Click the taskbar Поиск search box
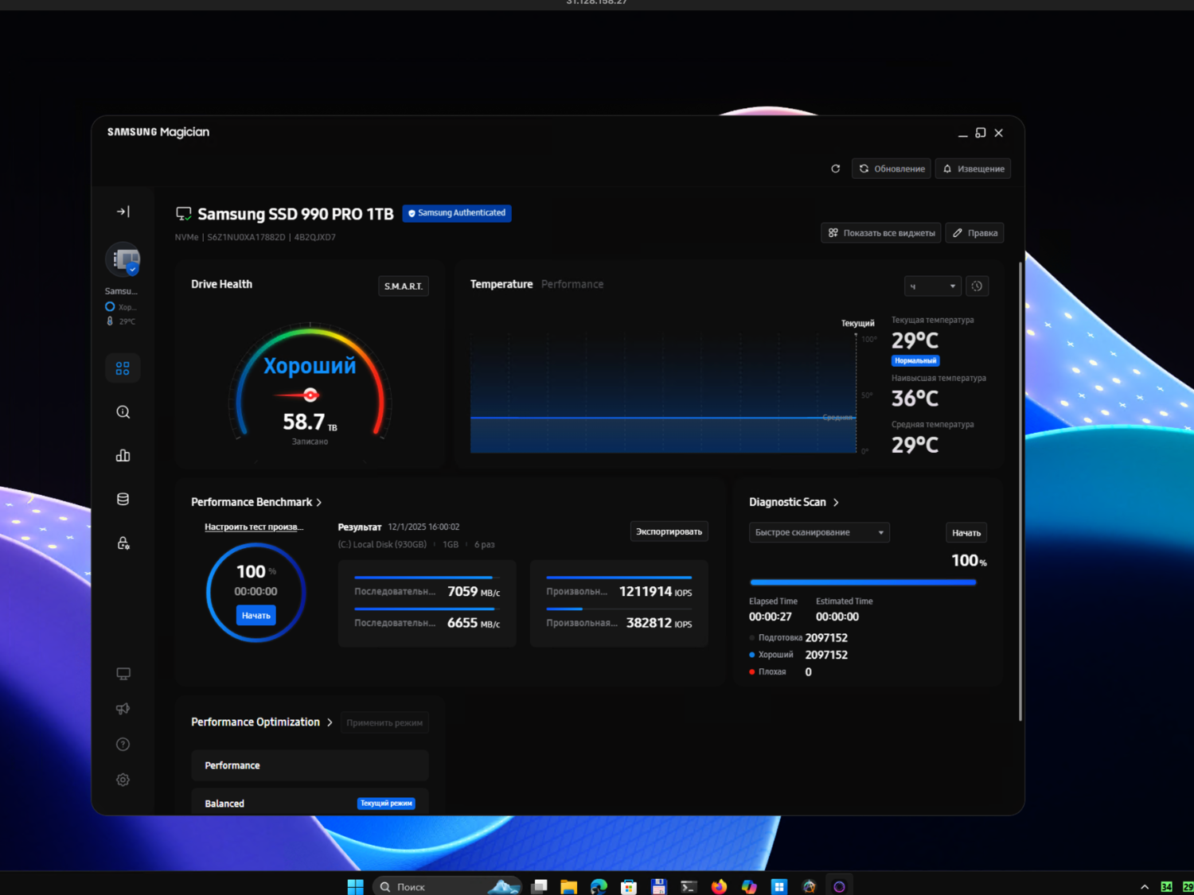This screenshot has width=1194, height=895. [447, 886]
